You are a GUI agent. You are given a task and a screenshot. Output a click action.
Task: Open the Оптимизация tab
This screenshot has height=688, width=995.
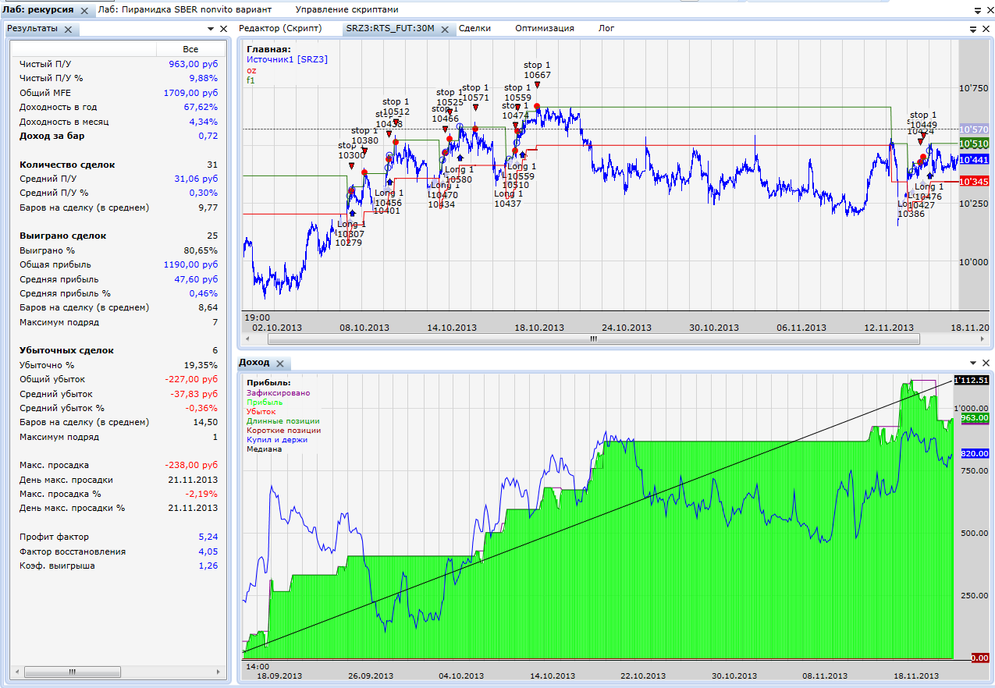(544, 28)
